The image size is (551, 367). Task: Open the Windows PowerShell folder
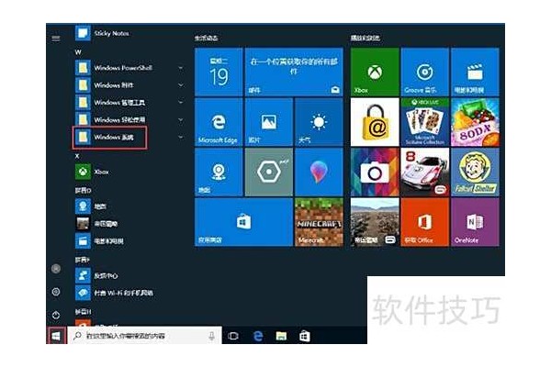click(x=114, y=68)
